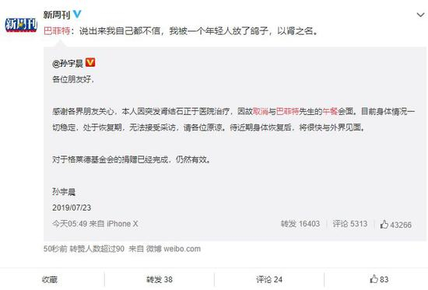
Task: Like this post using thumbs-up 83
Action: [379, 279]
